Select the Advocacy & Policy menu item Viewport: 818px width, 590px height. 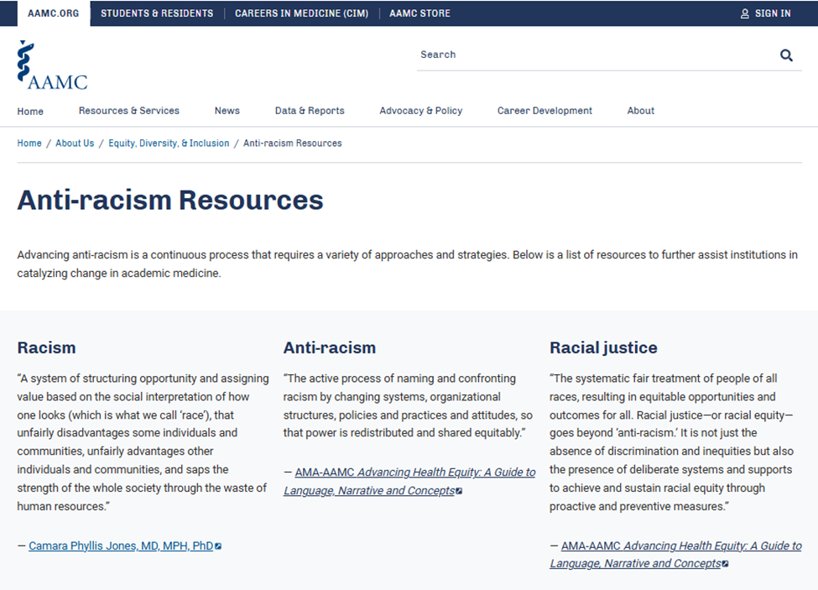click(x=420, y=111)
